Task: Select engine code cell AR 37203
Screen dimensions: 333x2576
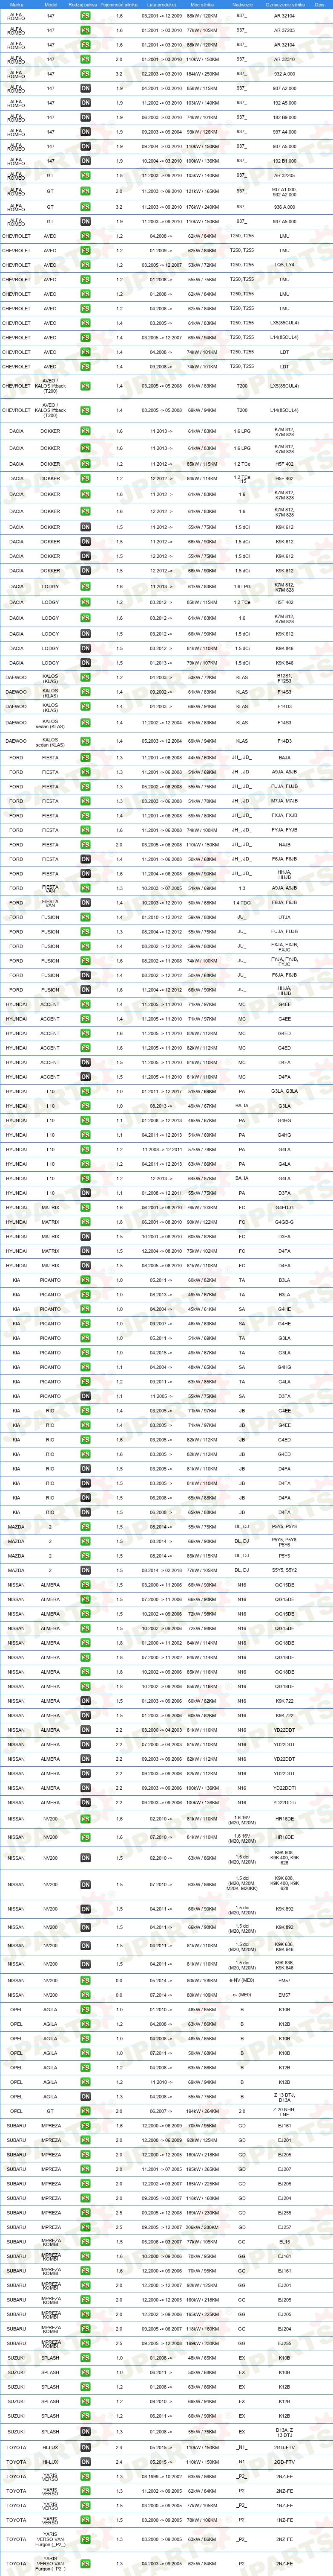Action: pyautogui.click(x=284, y=30)
